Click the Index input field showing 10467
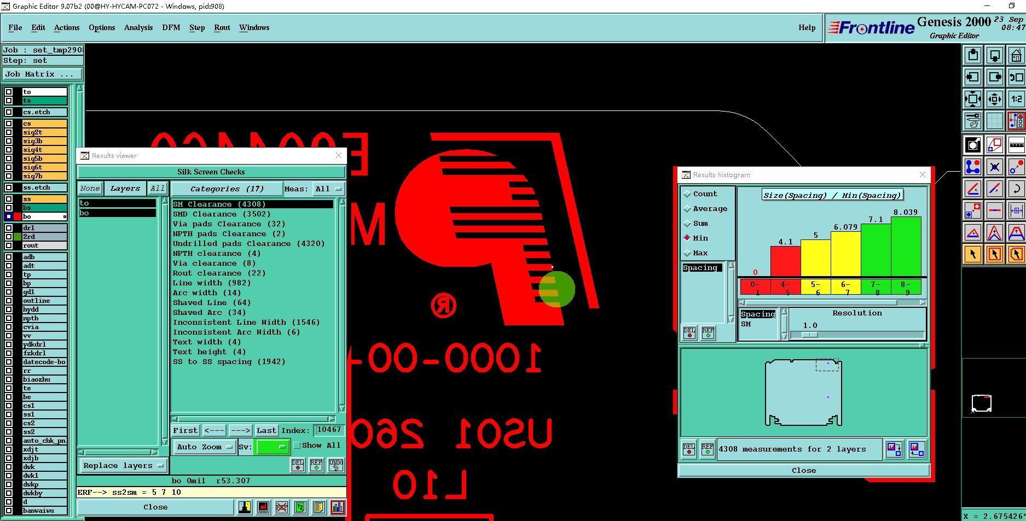Screen dimensions: 1026x521 pos(330,430)
